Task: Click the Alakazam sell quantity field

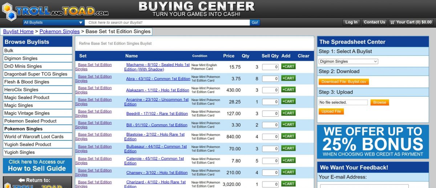Action: 270,90
